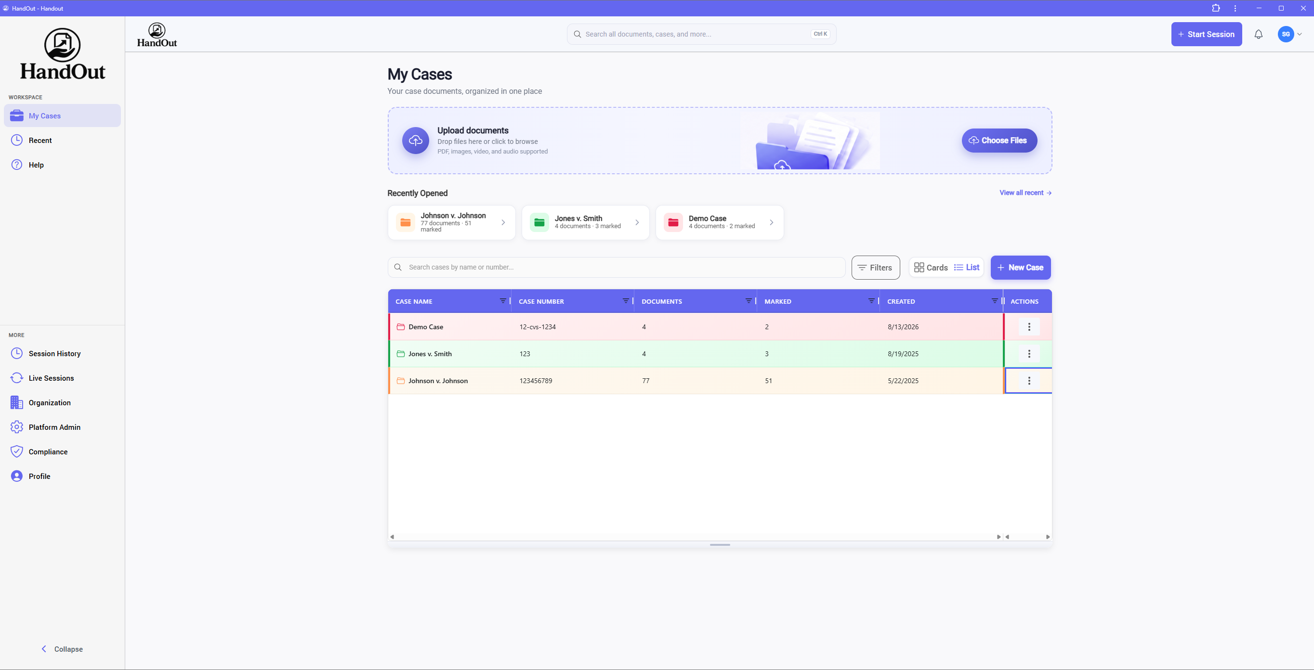Open the Help sidebar item
Screen dimensions: 1314x670
tap(62, 165)
